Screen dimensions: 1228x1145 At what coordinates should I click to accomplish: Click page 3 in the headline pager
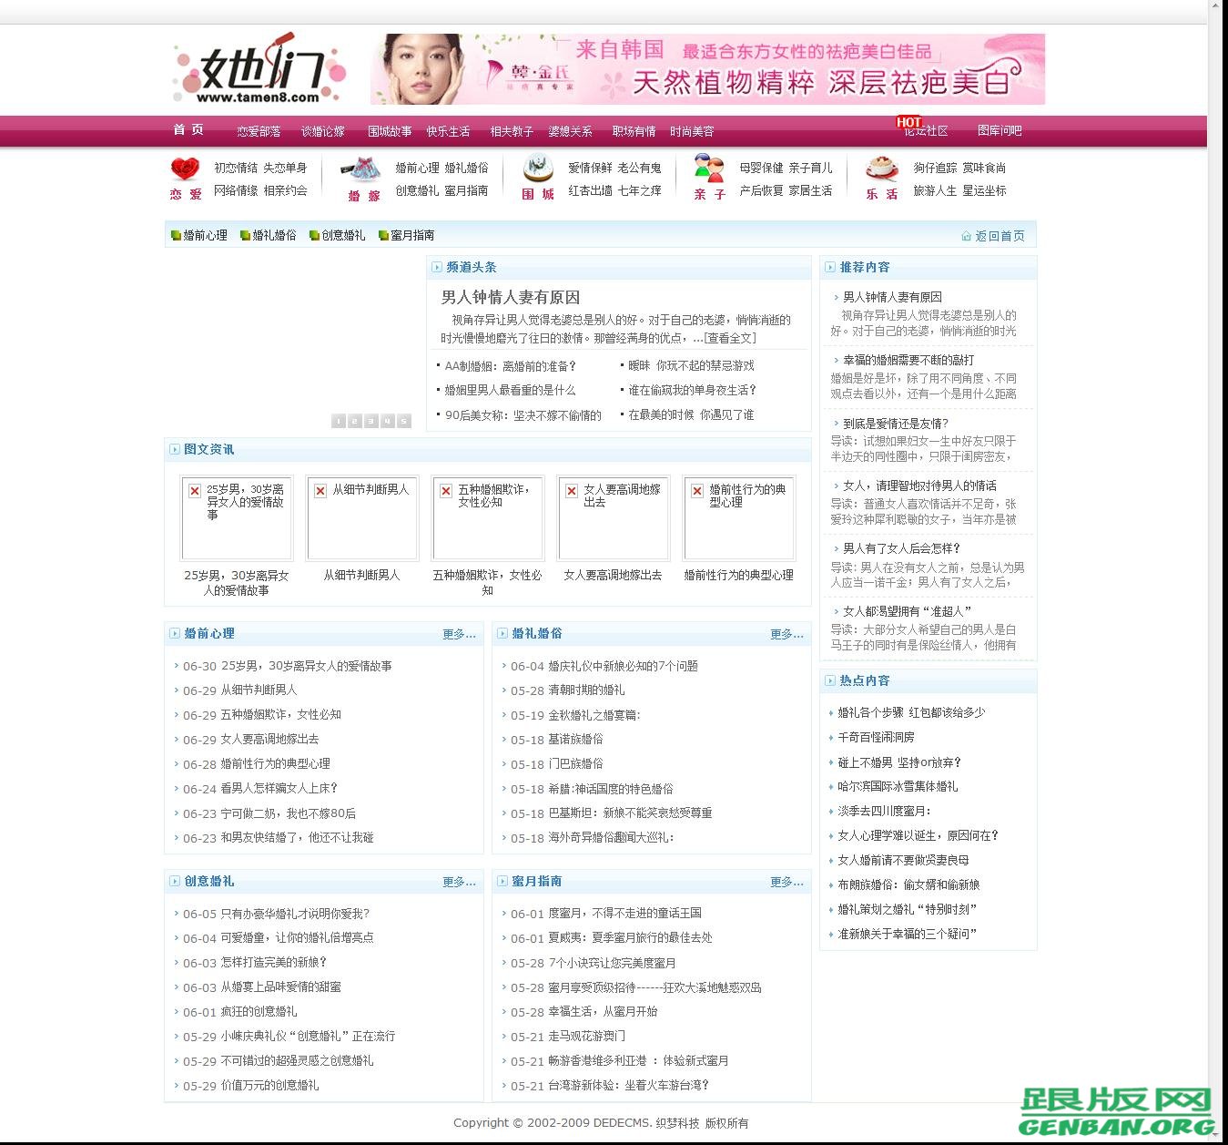[370, 421]
